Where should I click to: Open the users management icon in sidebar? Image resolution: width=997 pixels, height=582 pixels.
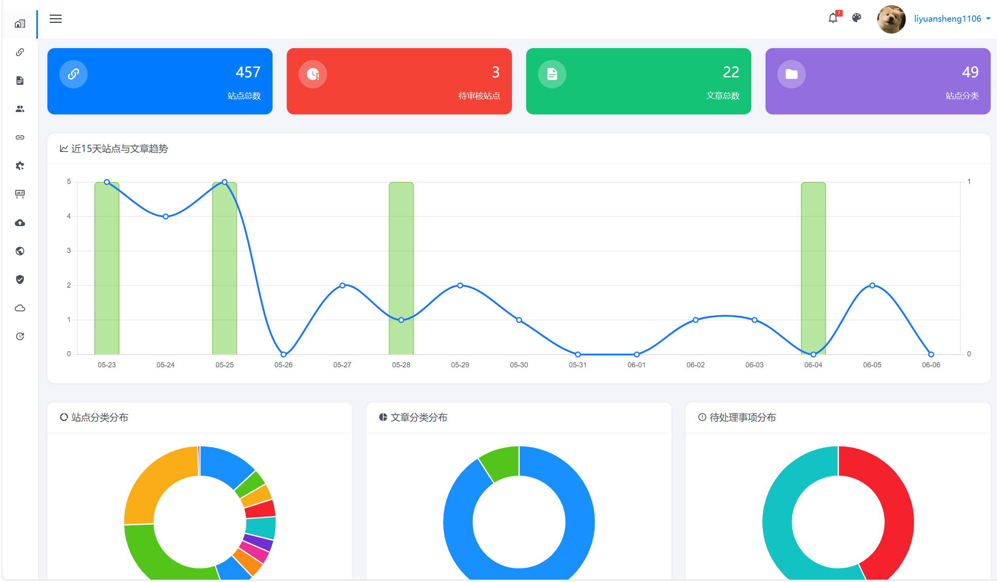20,109
